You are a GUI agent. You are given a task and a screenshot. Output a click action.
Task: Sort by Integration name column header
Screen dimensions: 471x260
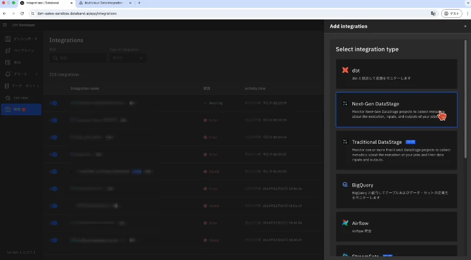[x=84, y=89]
